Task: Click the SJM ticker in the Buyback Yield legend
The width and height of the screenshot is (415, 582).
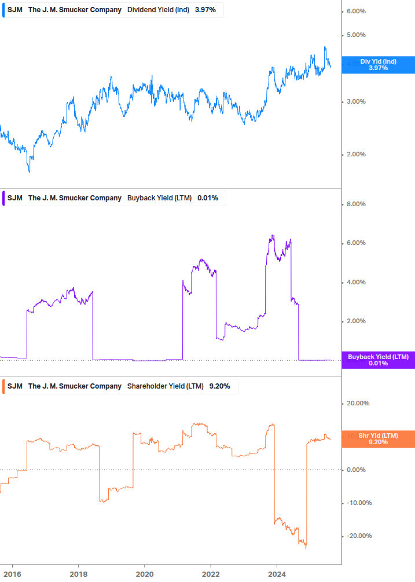Action: pos(15,198)
